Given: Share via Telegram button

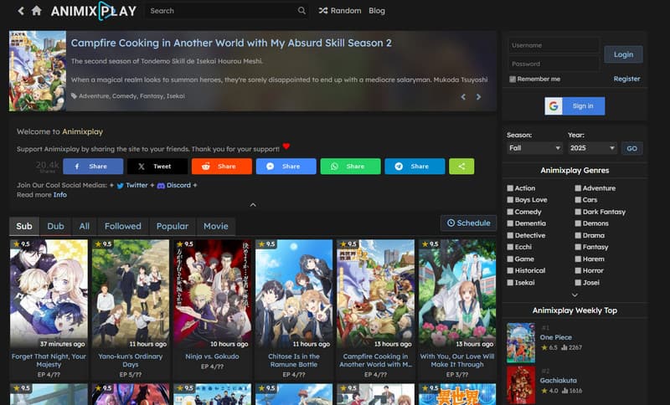Looking at the screenshot, I should [x=415, y=167].
